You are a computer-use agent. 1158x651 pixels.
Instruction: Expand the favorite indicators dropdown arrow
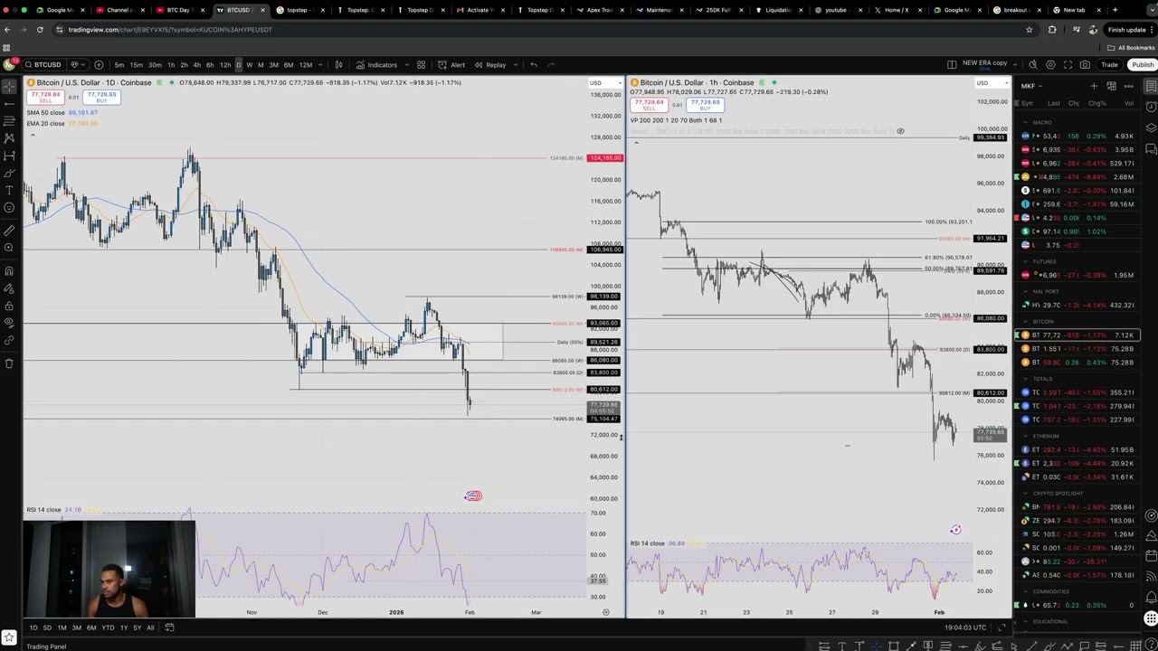tap(407, 64)
